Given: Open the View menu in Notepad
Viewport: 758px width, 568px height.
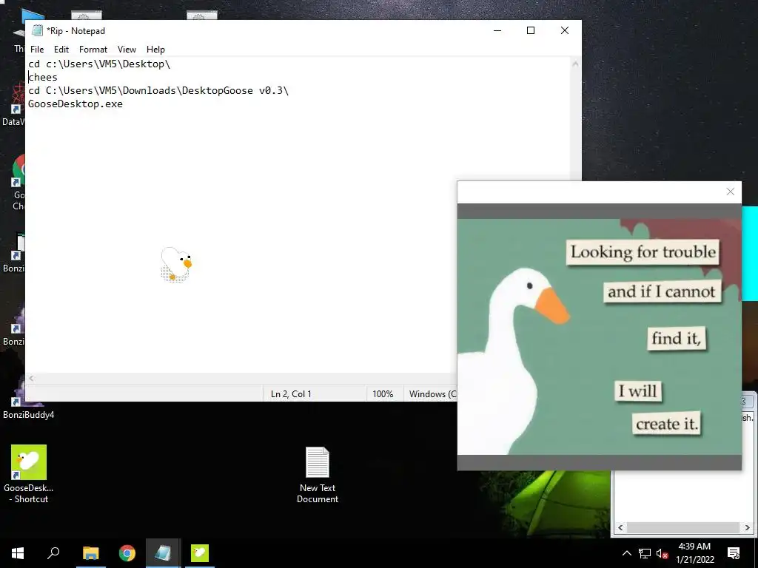Looking at the screenshot, I should tap(127, 50).
